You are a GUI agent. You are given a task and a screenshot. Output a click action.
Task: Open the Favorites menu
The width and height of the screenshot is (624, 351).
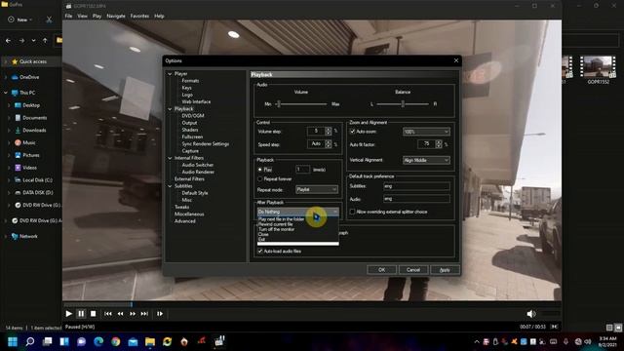point(139,16)
